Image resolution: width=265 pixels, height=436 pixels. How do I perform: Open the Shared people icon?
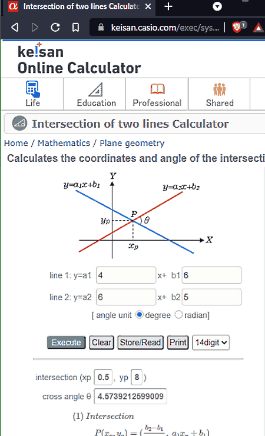[x=220, y=89]
